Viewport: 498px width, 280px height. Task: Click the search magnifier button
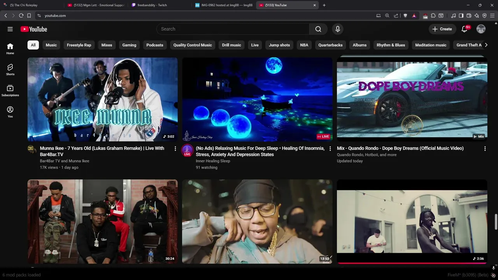coord(318,29)
